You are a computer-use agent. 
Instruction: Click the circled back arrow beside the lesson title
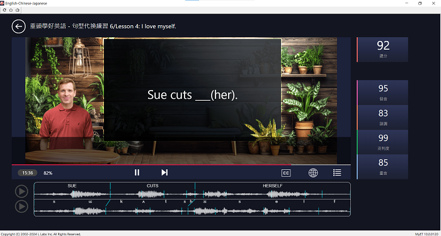pyautogui.click(x=18, y=26)
